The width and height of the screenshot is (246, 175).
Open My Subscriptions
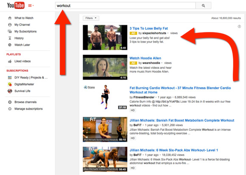point(25,31)
